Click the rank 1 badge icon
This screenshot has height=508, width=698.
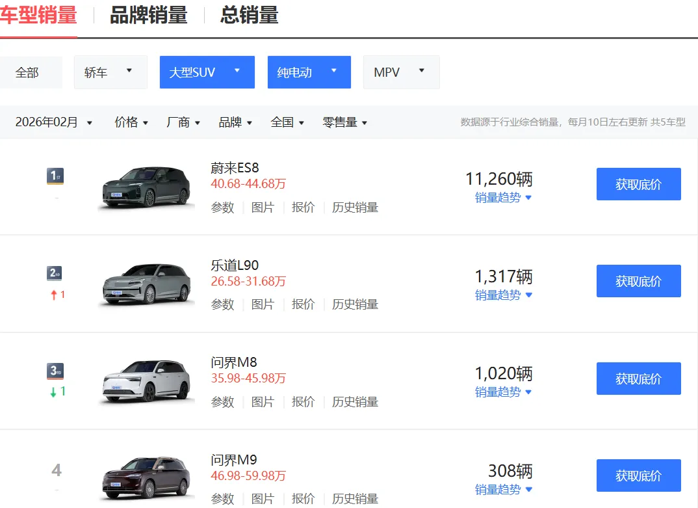coord(55,176)
